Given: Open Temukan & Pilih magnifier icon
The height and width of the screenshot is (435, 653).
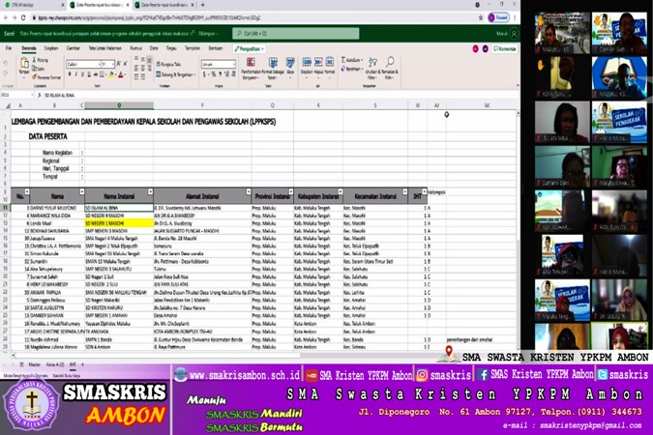Looking at the screenshot, I should pyautogui.click(x=390, y=63).
